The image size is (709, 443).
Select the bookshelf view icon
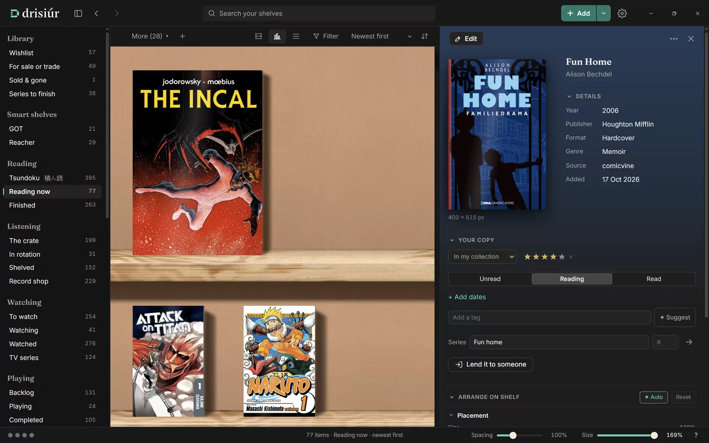tap(277, 36)
